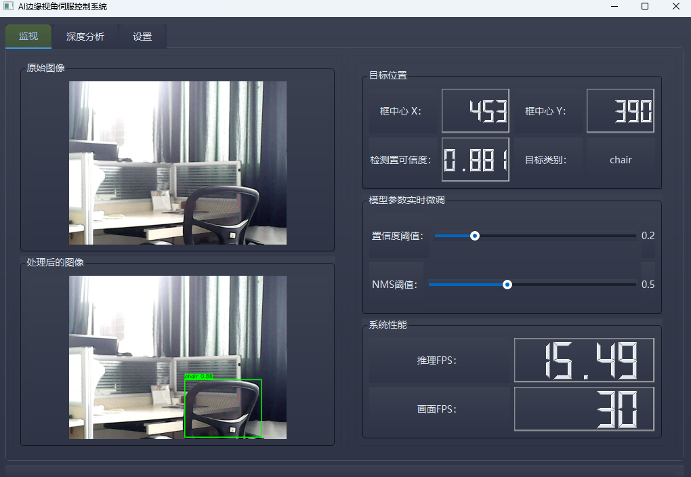The height and width of the screenshot is (477, 691).
Task: Click the 画面FPS display
Action: point(583,409)
